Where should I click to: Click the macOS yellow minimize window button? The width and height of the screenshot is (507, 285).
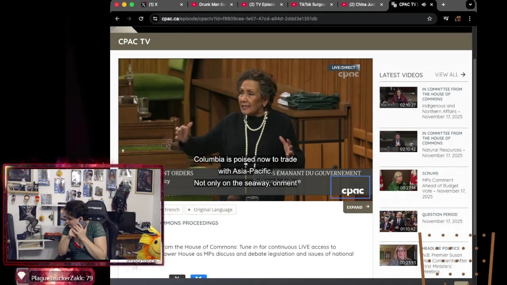[124, 4]
